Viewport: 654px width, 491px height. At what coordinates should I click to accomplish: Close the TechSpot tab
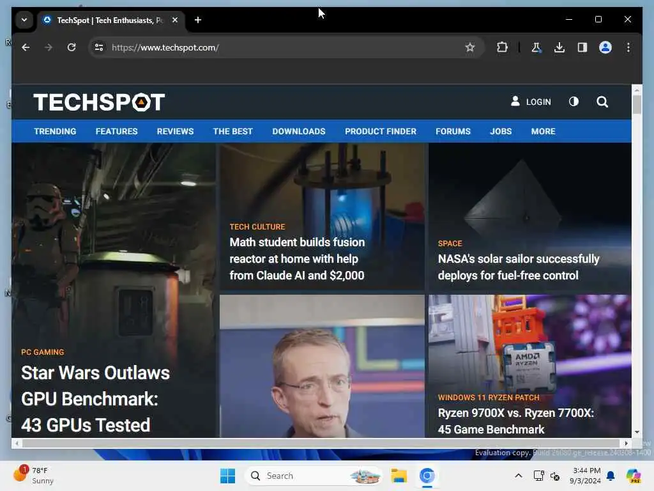pyautogui.click(x=175, y=20)
